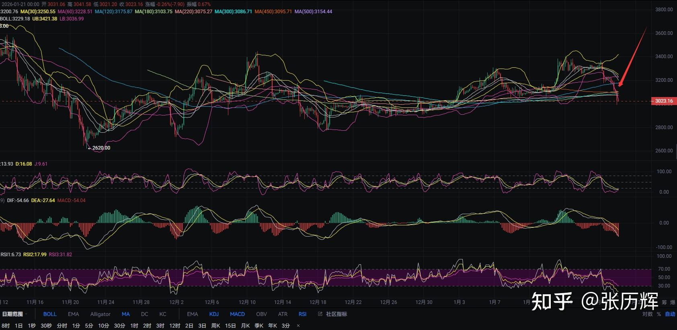This screenshot has width=677, height=330.
Task: Click the 筹 chip distribution icon
Action: pyautogui.click(x=664, y=302)
